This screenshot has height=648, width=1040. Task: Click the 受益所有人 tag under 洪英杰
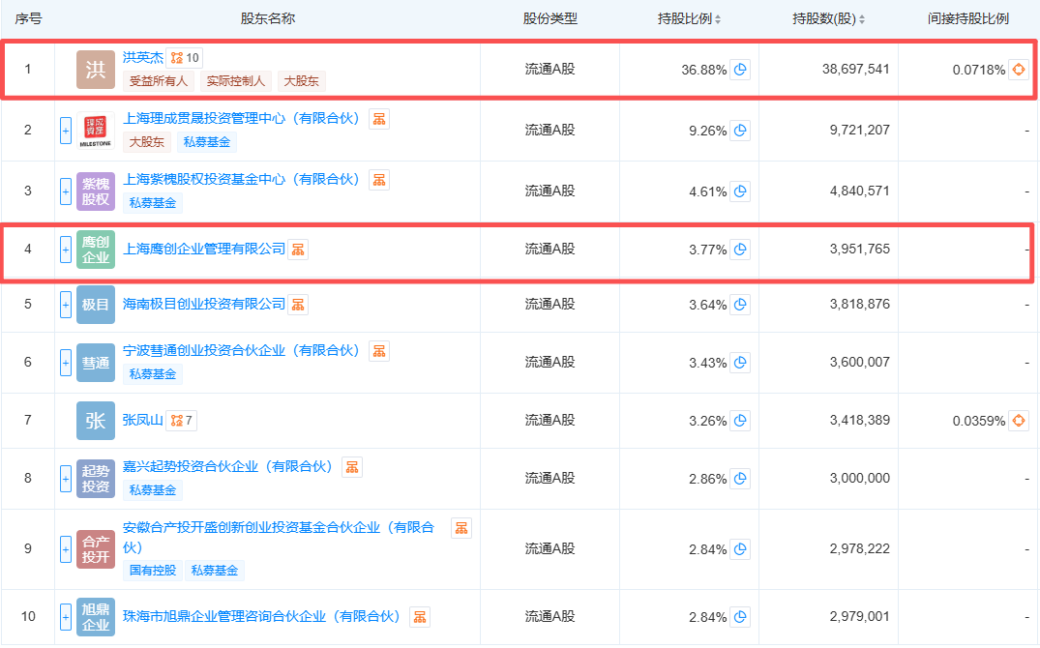(x=159, y=81)
